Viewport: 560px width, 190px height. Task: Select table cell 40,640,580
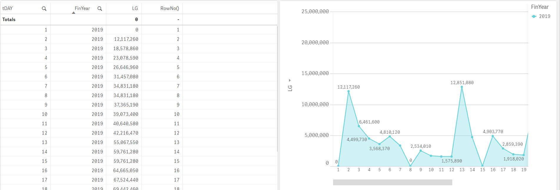(x=126, y=123)
